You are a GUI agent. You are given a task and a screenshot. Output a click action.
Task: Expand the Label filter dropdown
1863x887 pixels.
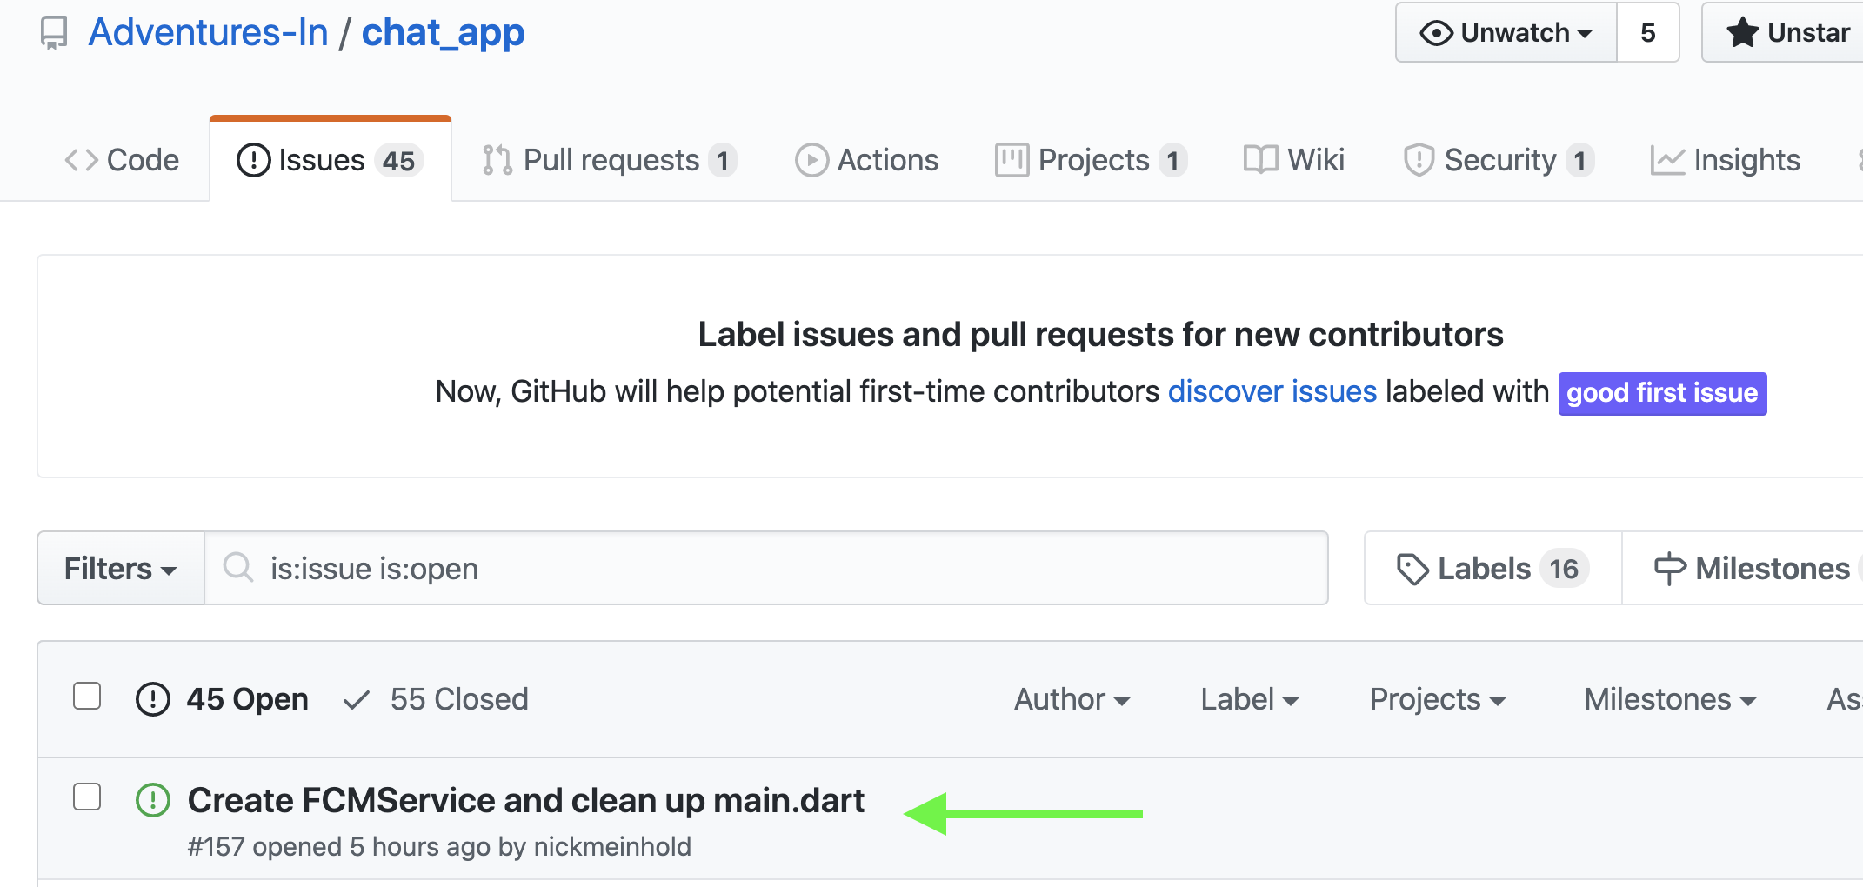point(1249,699)
